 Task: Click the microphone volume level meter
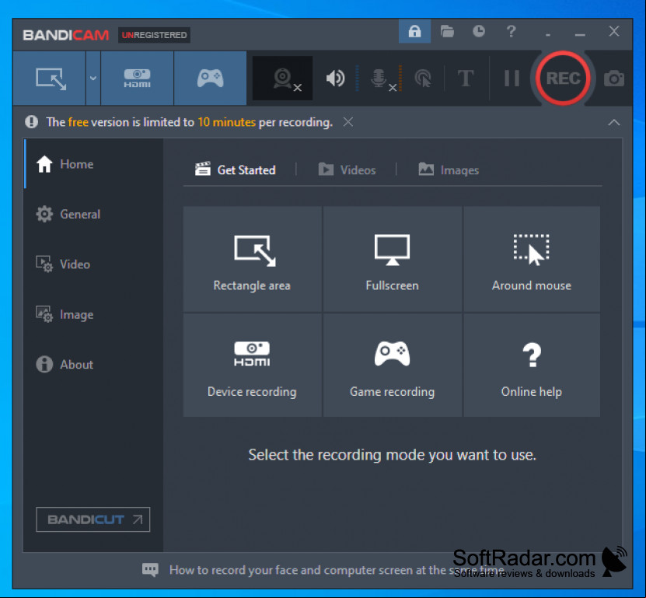pos(400,78)
